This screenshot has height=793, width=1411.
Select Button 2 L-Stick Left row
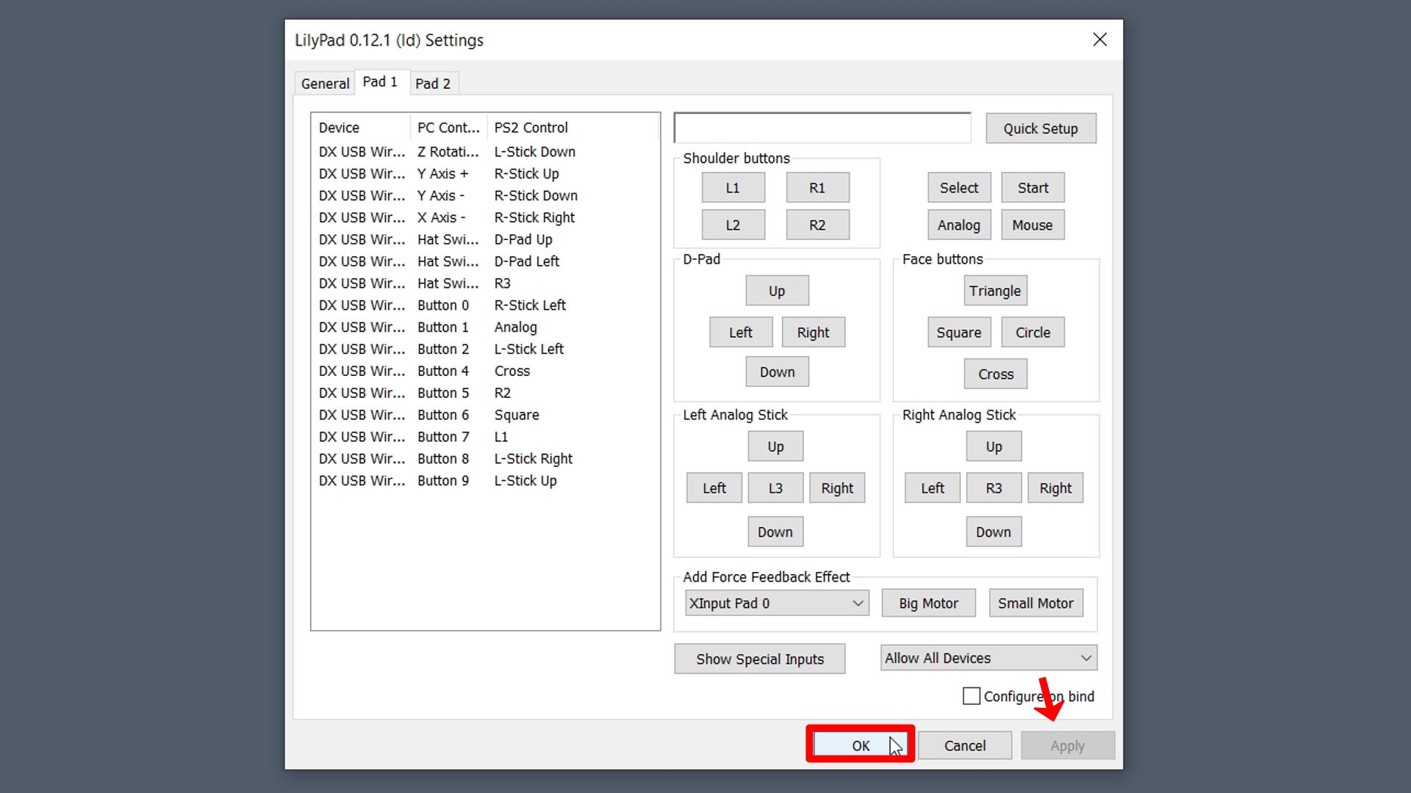pos(485,350)
